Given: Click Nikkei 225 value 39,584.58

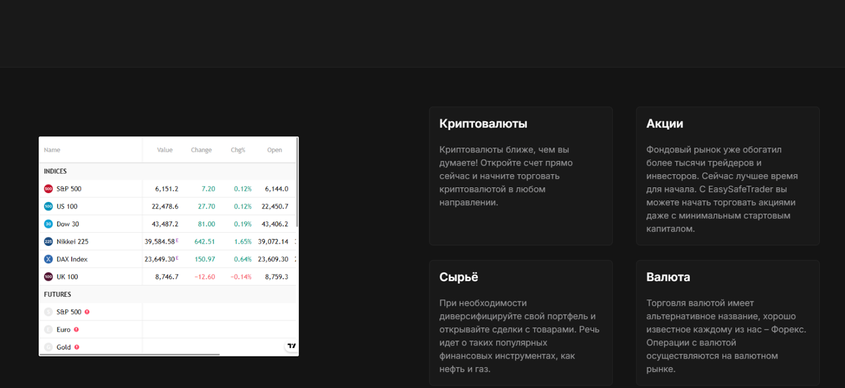Looking at the screenshot, I should click(160, 242).
